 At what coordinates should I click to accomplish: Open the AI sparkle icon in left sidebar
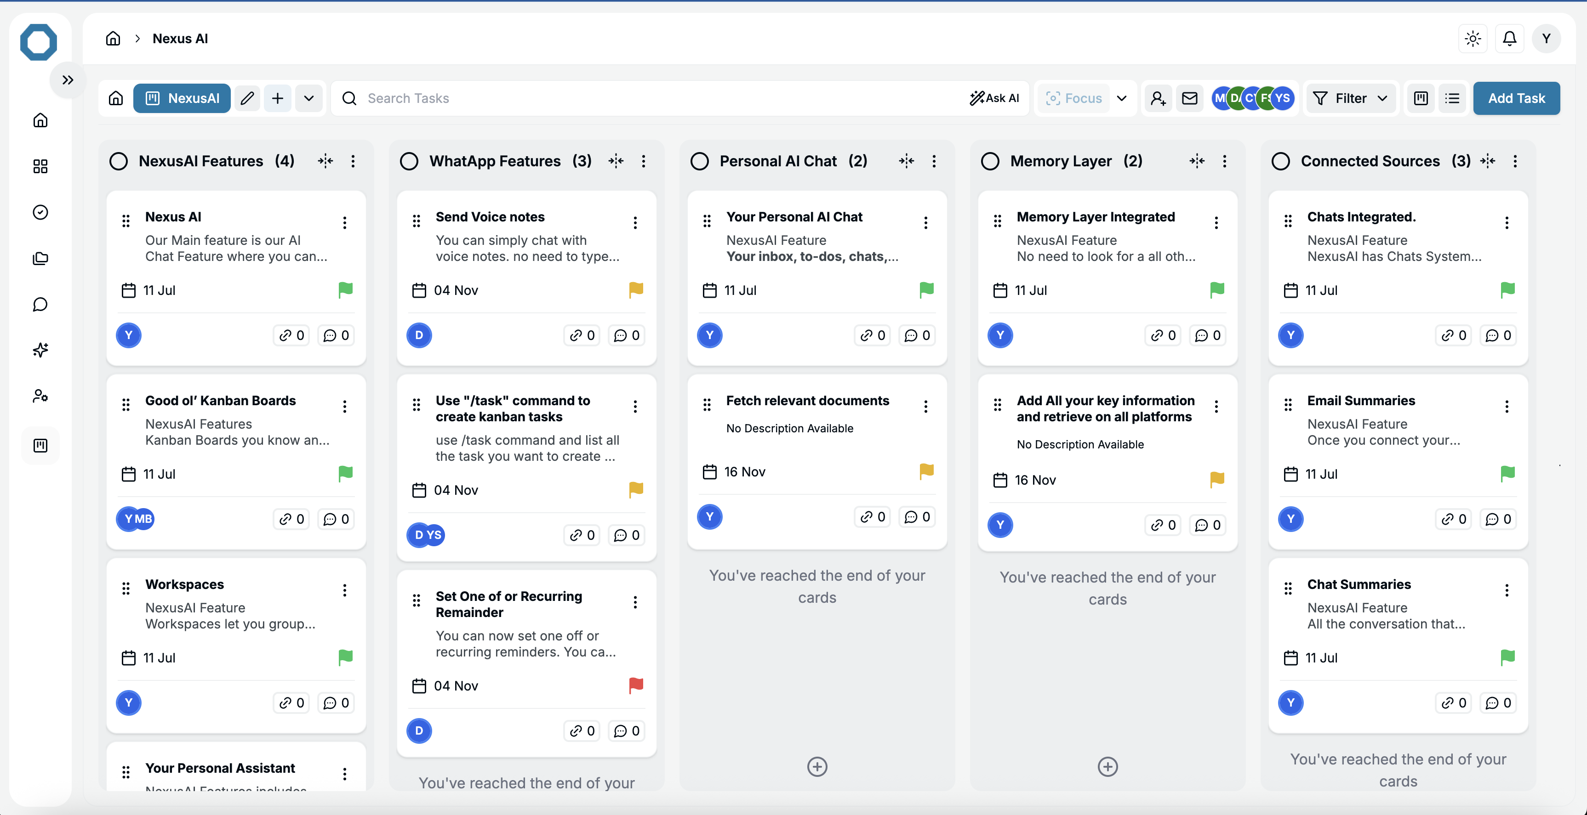pos(40,350)
